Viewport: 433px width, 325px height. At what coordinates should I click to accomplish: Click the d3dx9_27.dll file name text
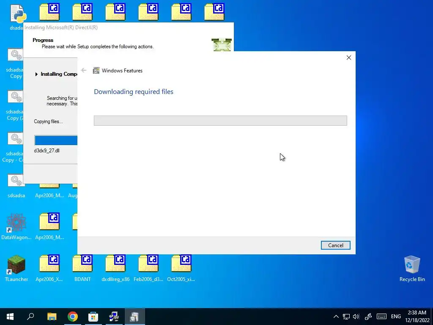tap(47, 151)
